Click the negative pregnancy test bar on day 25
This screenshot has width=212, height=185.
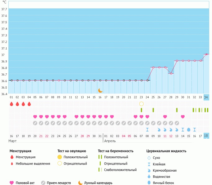pos(153,110)
